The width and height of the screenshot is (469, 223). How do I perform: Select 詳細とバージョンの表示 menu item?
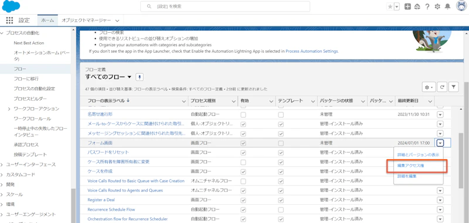coord(418,155)
